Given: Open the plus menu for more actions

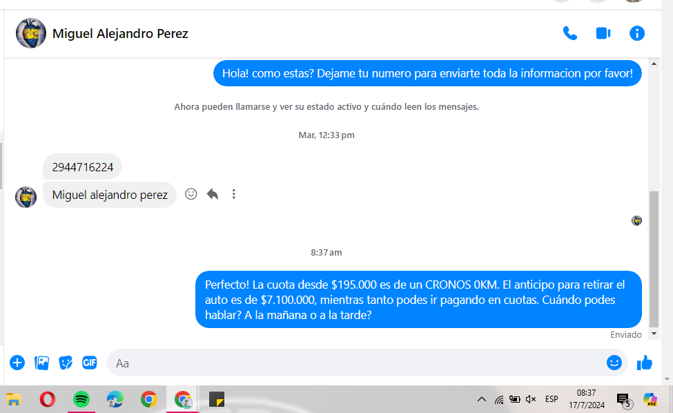Looking at the screenshot, I should tap(17, 363).
